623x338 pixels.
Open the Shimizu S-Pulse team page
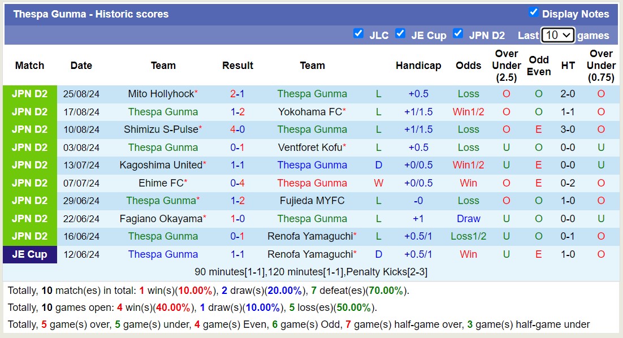coord(161,129)
